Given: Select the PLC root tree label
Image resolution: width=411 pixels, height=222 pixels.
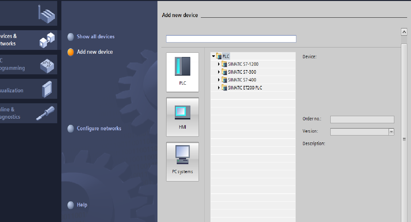Looking at the screenshot, I should coord(226,56).
